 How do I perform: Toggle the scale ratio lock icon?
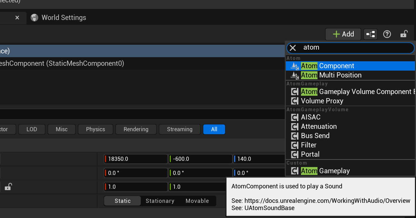tap(8, 187)
